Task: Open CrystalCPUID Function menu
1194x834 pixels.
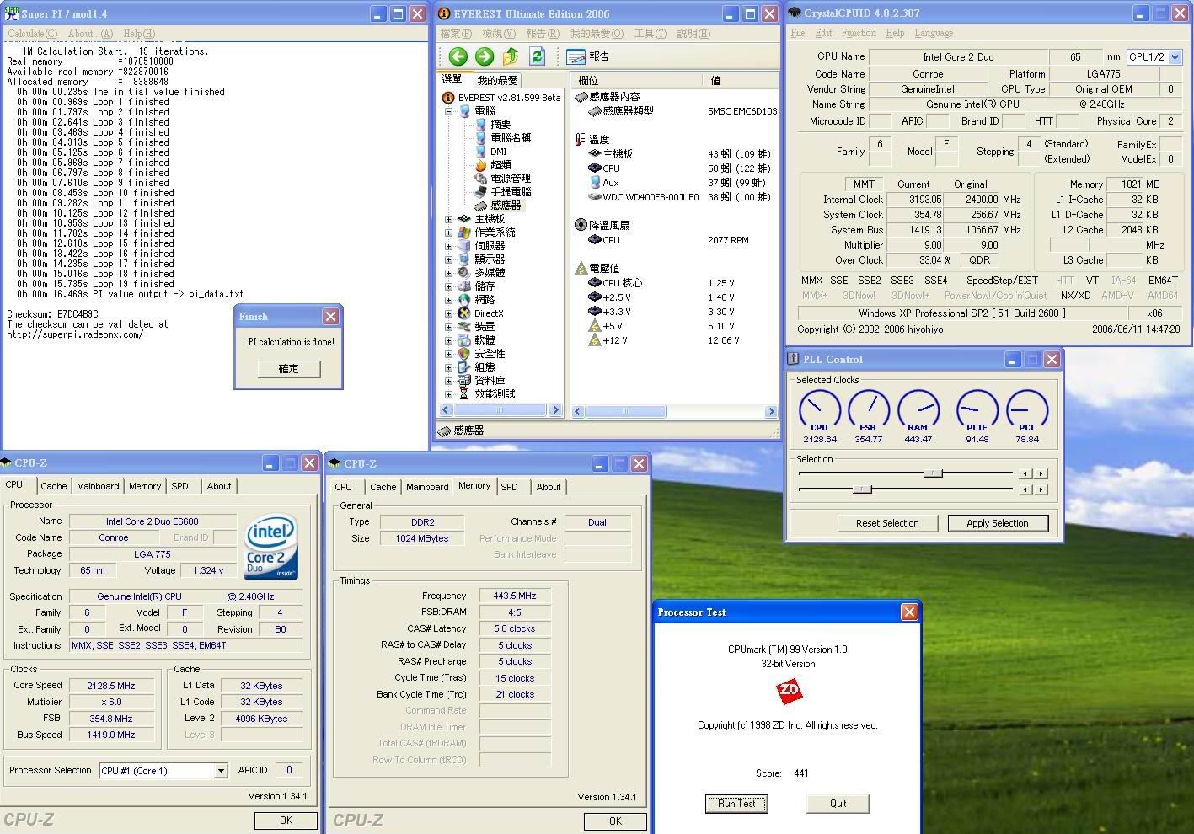Action: click(x=858, y=33)
